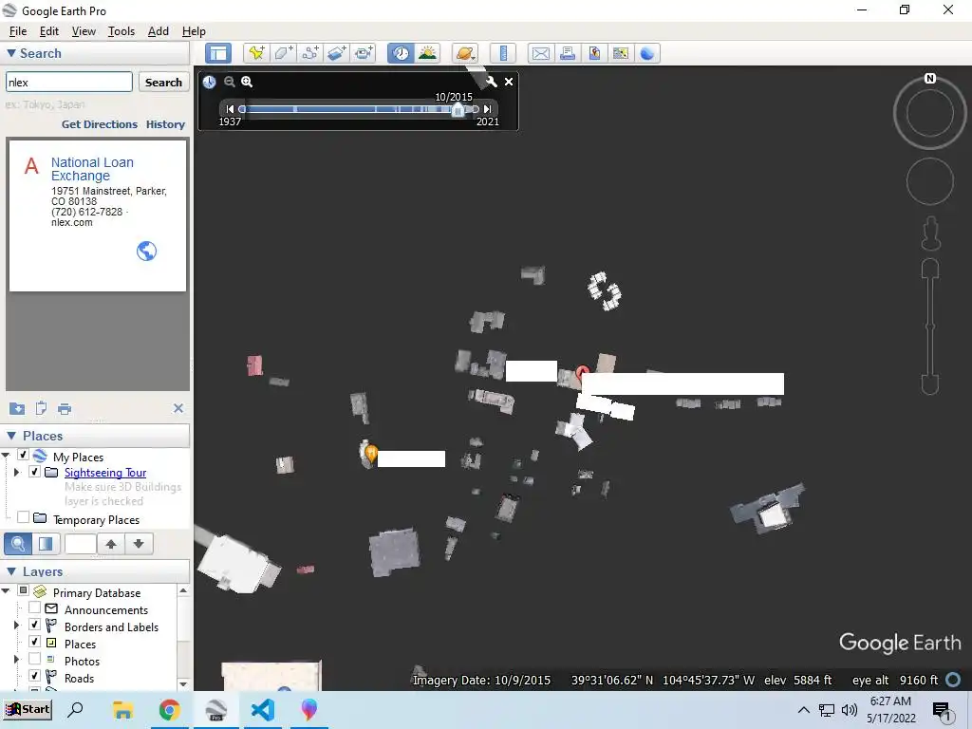
Task: Toggle the historical imagery clock button
Action: [401, 53]
